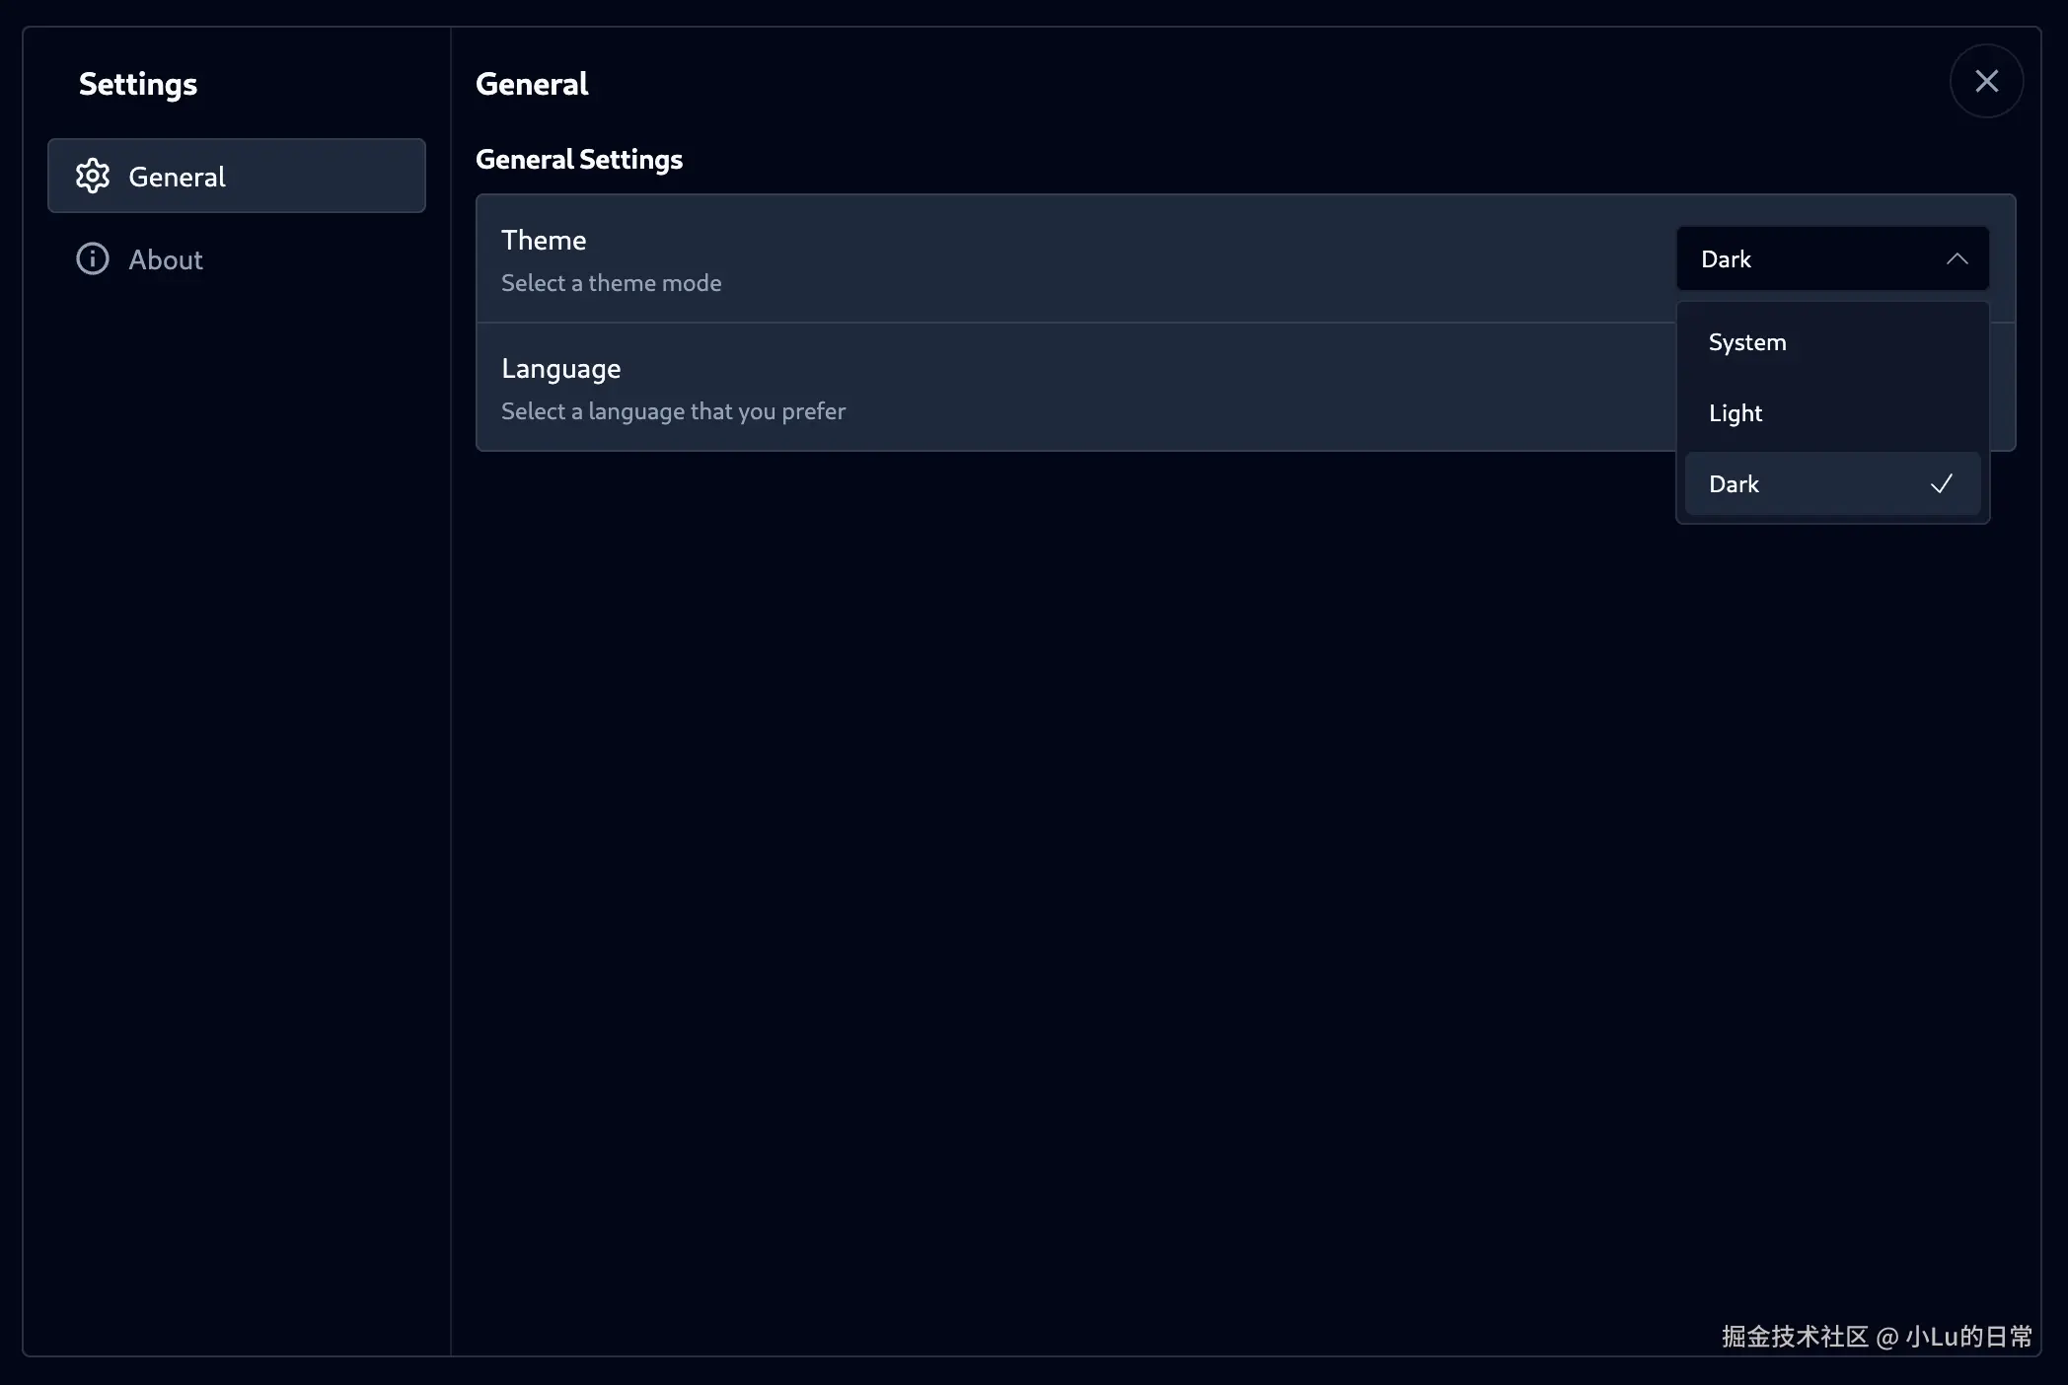This screenshot has height=1385, width=2068.
Task: Click the watermark text in bottom-right corner
Action: click(x=1876, y=1337)
